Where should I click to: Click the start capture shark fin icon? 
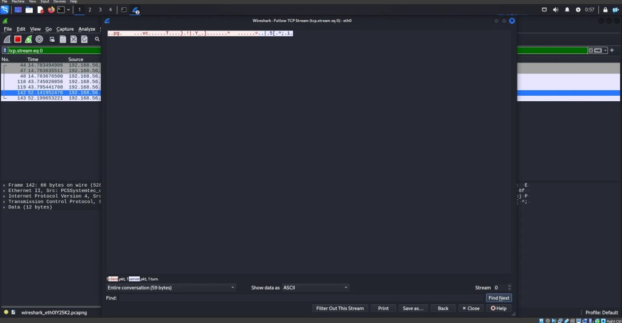coord(7,39)
